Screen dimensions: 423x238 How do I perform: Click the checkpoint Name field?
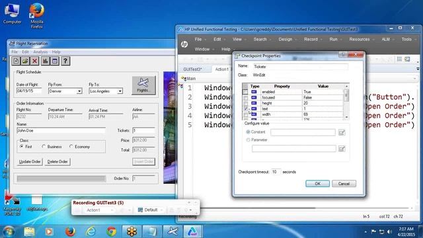pos(300,67)
